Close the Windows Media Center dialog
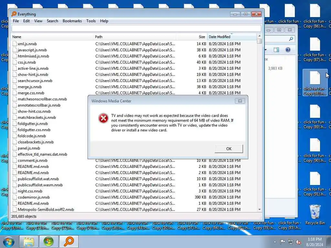Screen dimensions: 331x248 click(240, 101)
